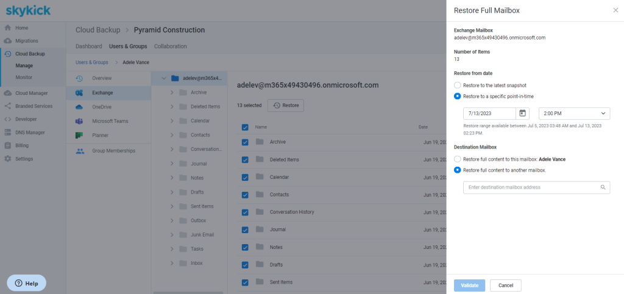Toggle the select-all checkbox beside Name header

245,127
